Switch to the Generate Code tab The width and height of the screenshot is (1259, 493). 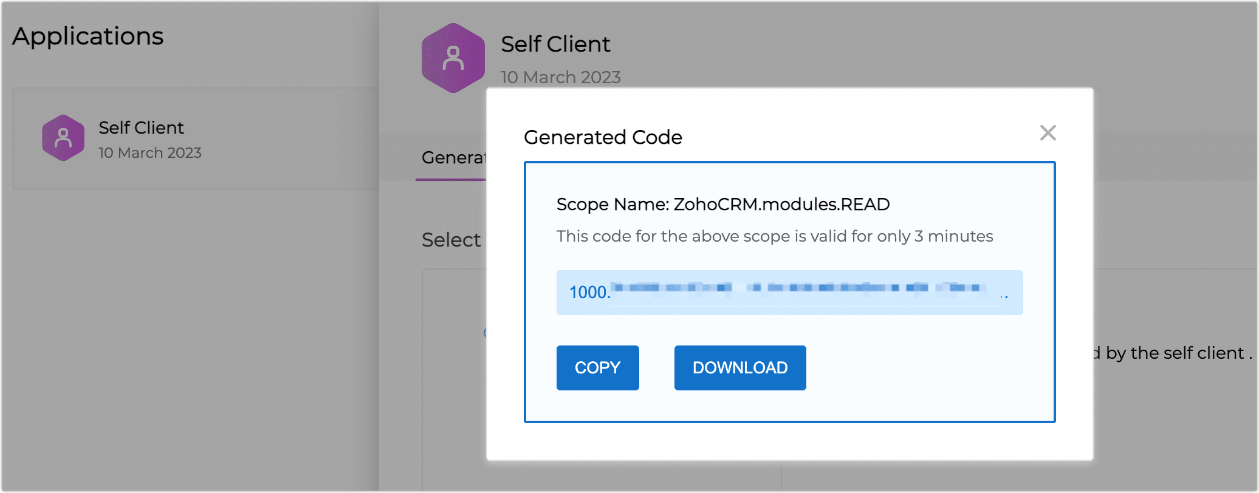click(x=453, y=158)
